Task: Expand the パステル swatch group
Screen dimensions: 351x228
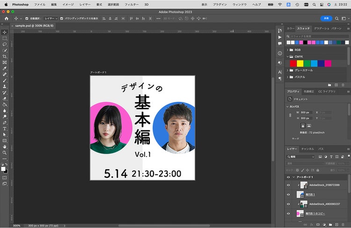Action: pos(288,77)
